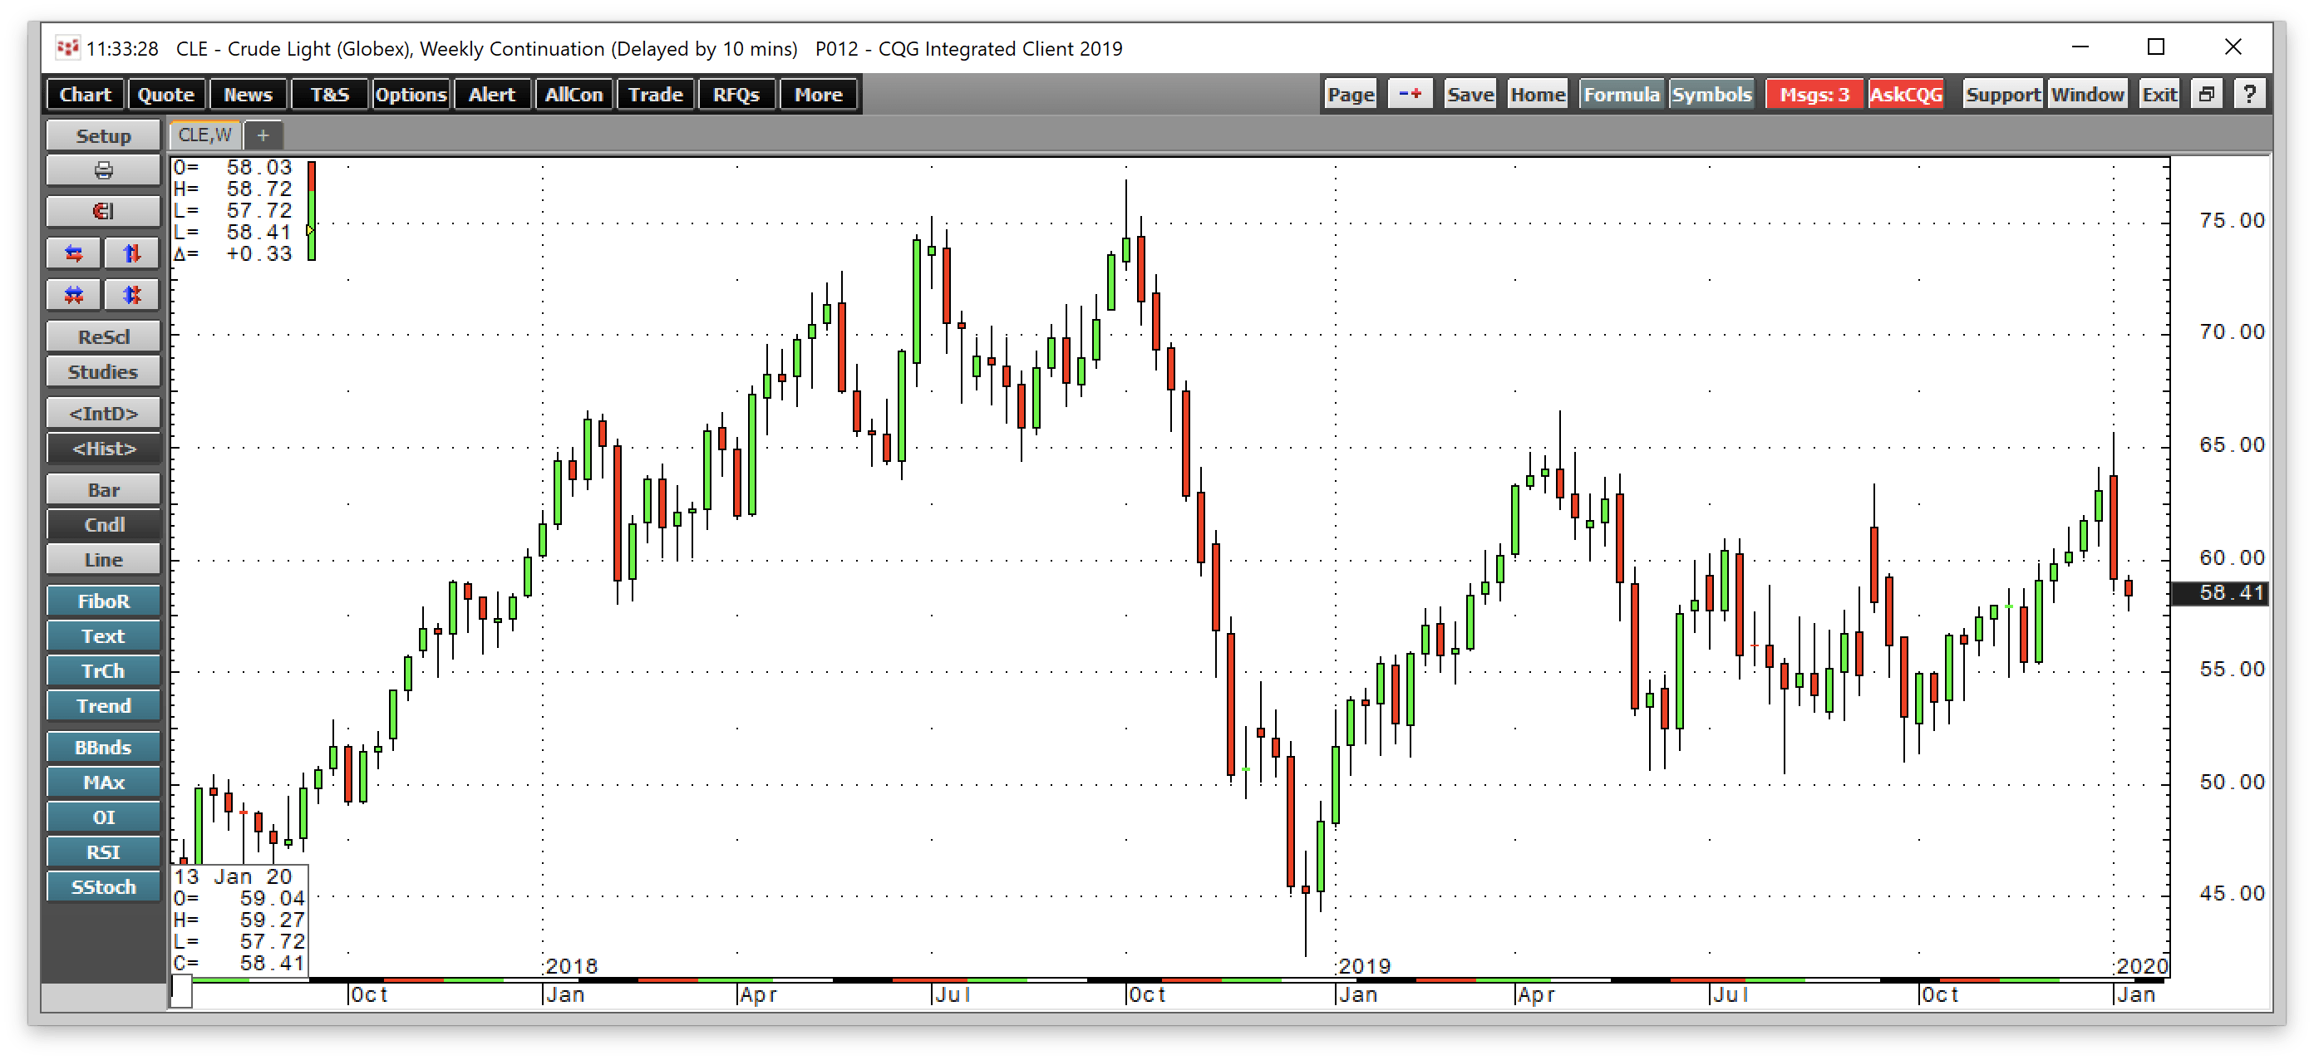2314x1060 pixels.
Task: Click the 2018 year label on time axis
Action: click(x=571, y=966)
